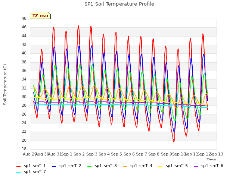The height and width of the screenshot is (179, 239).
Task: Click the Sep 4 x-axis date label
Action: [104, 154]
